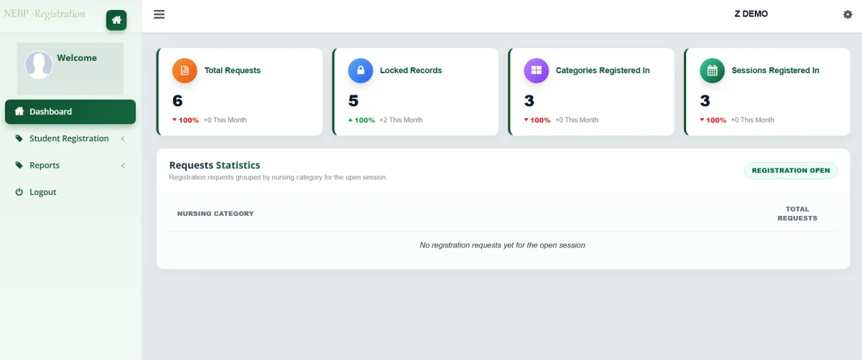
Task: Click the Categories Registered In count 3
Action: [529, 101]
